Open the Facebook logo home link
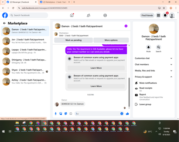 5,15
